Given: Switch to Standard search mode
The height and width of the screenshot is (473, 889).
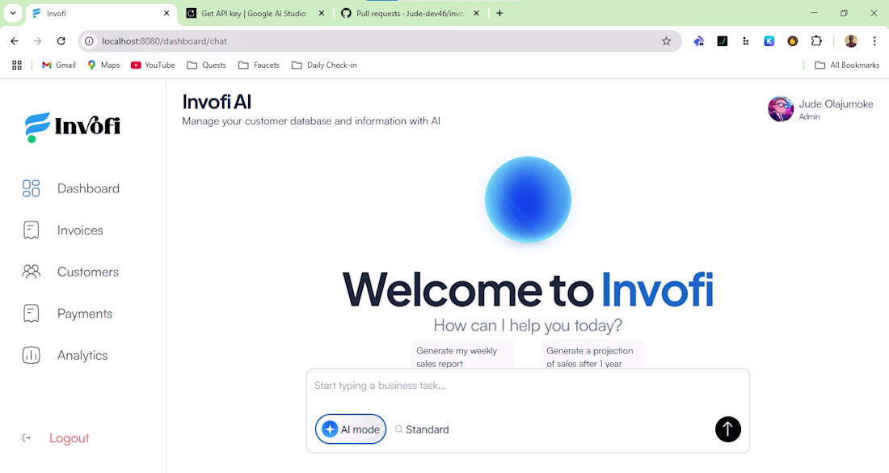Looking at the screenshot, I should pyautogui.click(x=422, y=429).
